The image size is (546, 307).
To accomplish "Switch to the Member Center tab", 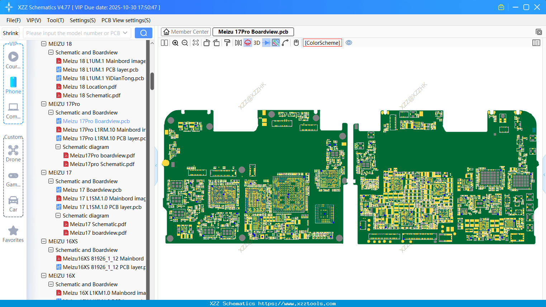I will coord(186,32).
